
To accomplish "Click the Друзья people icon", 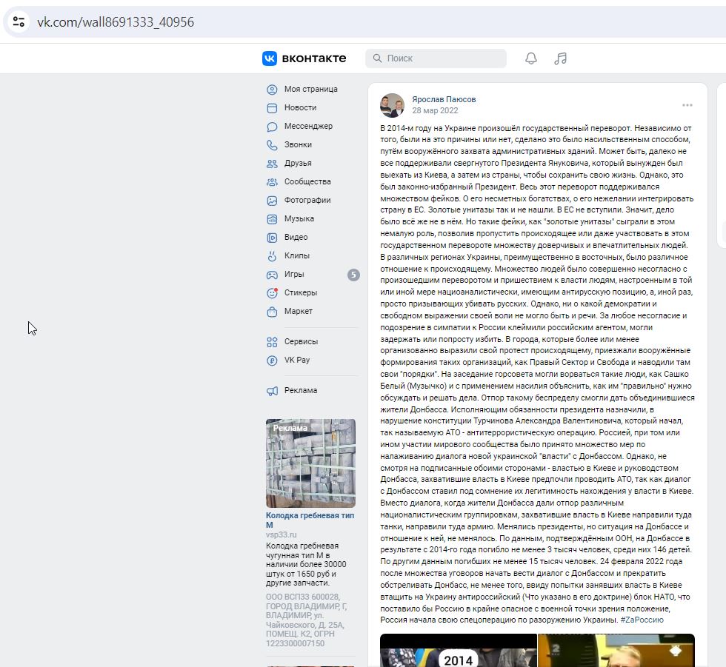I will pos(272,164).
